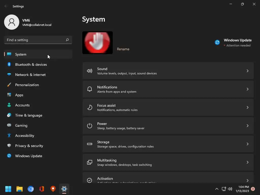The image size is (260, 195).
Task: Click the desktop wallpaper thumbnail with red hand
Action: [97, 43]
